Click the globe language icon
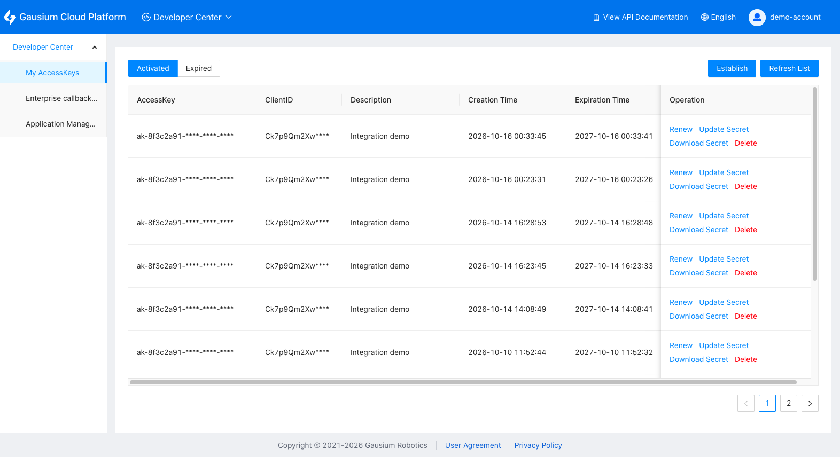This screenshot has height=457, width=840. point(705,17)
